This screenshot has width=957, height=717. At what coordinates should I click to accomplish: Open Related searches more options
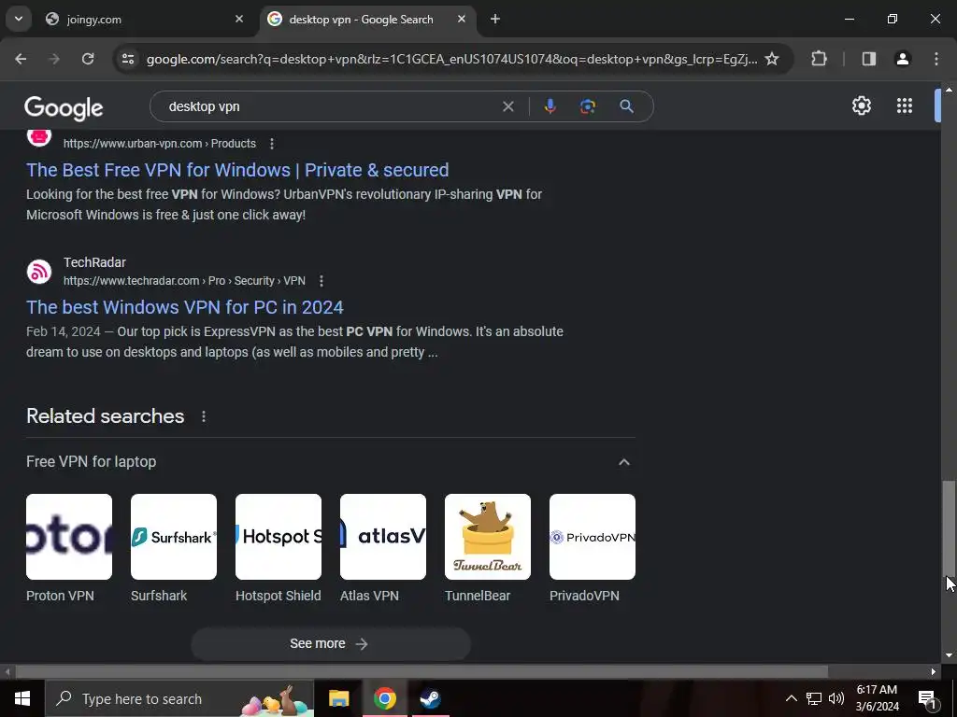point(204,416)
